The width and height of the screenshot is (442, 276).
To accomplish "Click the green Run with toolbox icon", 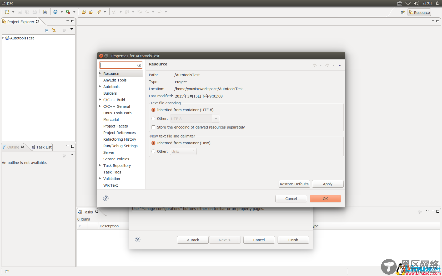I will pos(68,12).
